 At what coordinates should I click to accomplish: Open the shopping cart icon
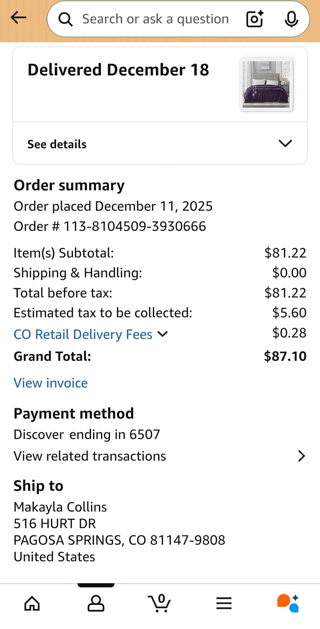(x=159, y=603)
